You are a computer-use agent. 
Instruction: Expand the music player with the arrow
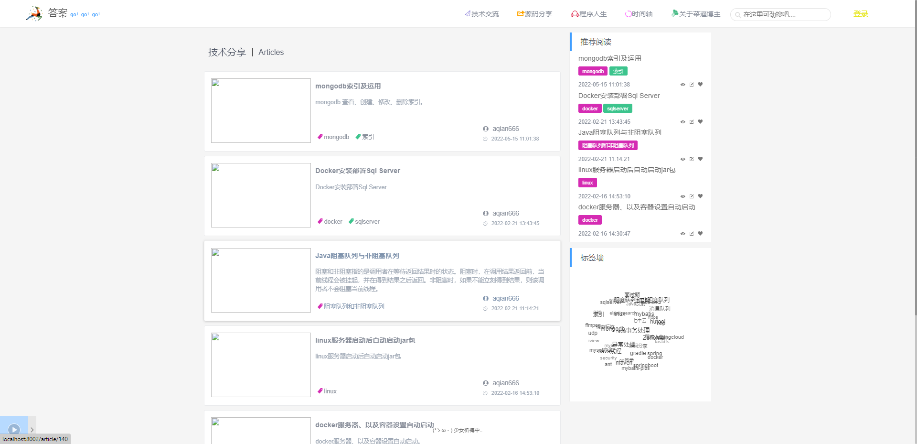coord(32,430)
